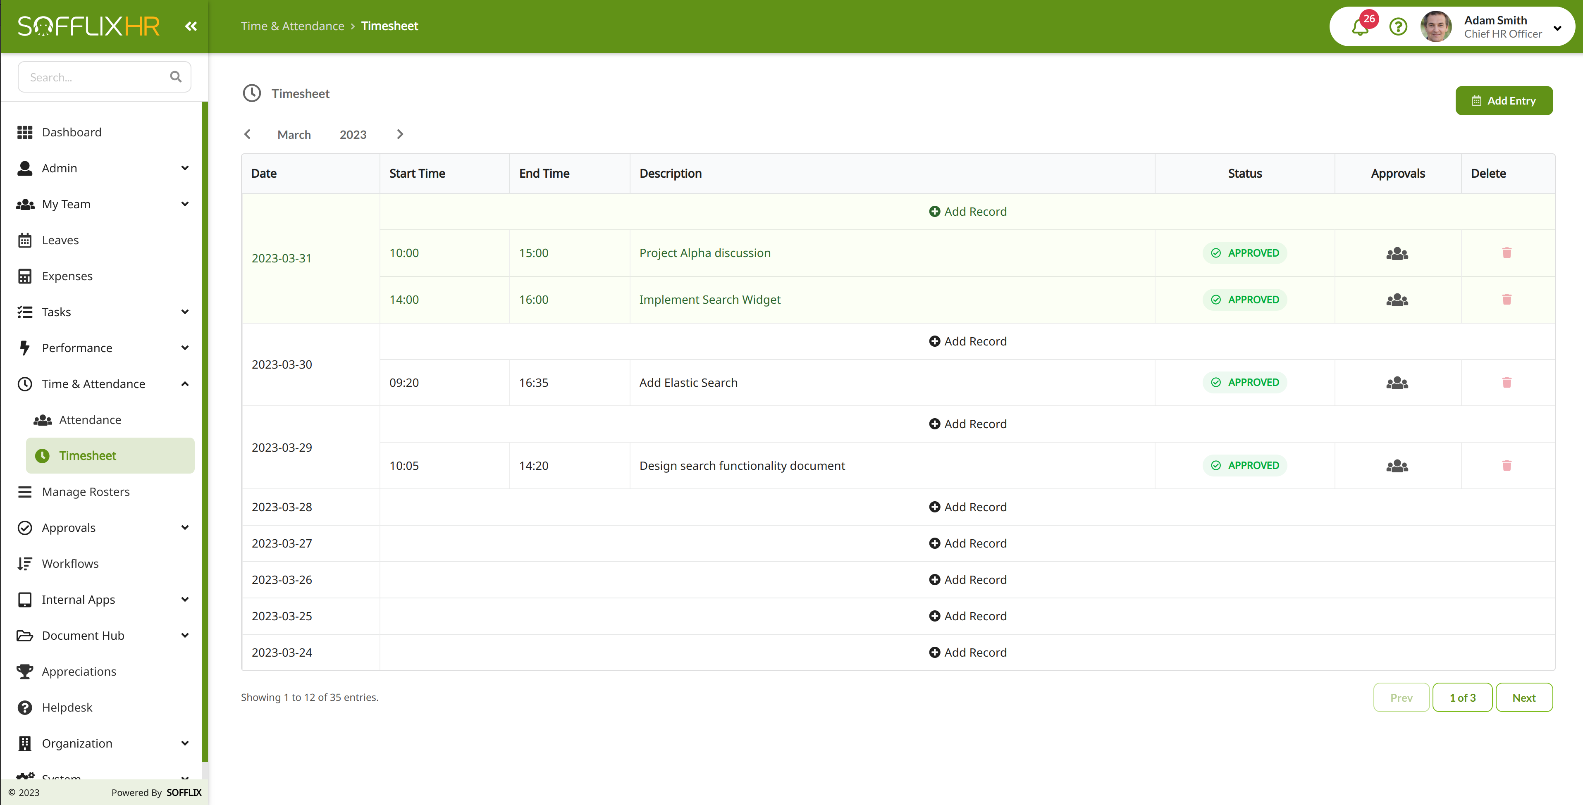Go to Next page of entries
The width and height of the screenshot is (1583, 805).
[x=1523, y=698]
